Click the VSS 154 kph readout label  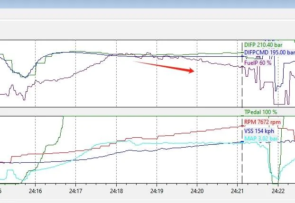[x=259, y=131]
